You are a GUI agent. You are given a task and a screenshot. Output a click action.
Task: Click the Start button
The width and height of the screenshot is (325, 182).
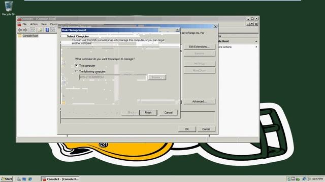7,179
